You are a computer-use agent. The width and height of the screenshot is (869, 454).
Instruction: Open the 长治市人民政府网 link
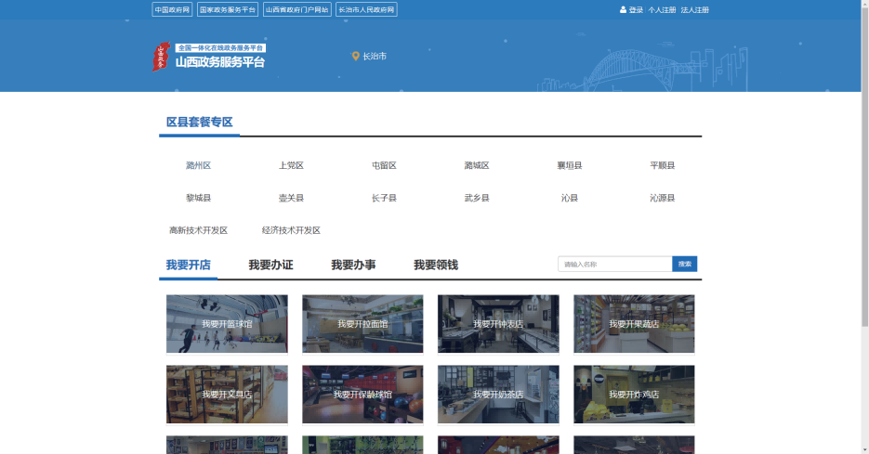coord(366,9)
